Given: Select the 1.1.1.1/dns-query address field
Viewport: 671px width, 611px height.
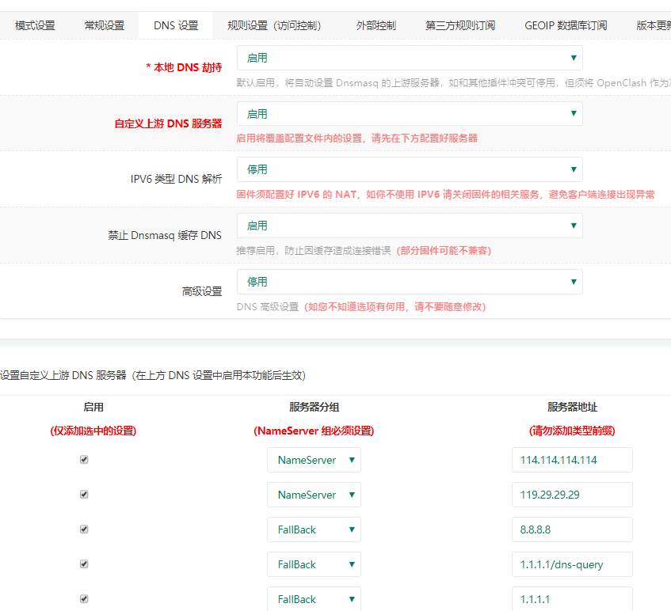Looking at the screenshot, I should (572, 564).
